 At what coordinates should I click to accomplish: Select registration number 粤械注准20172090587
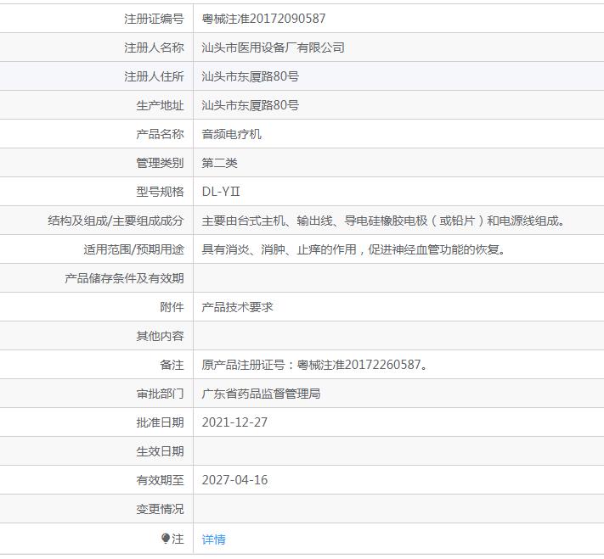tap(263, 19)
